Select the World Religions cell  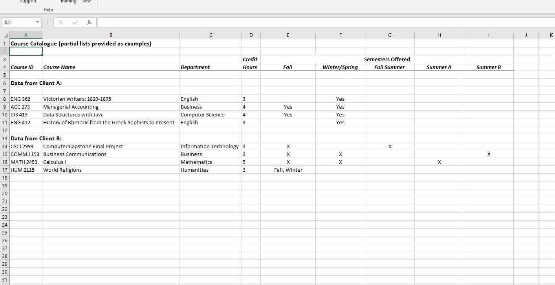(111, 170)
